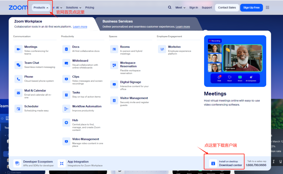The width and height of the screenshot is (283, 174).
Task: Open the Workvivo icon
Action: tap(162, 49)
